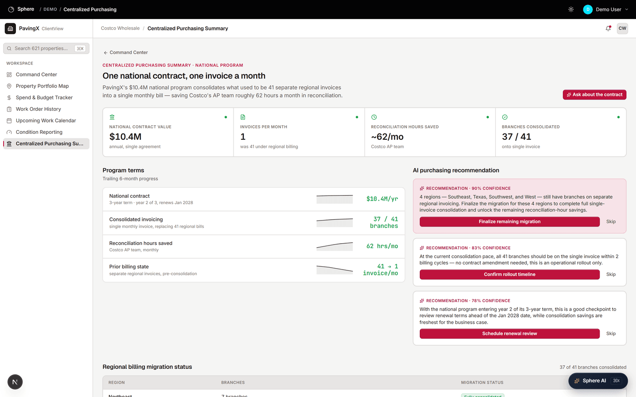Click the 37 of 41 branches consolidated label
The width and height of the screenshot is (636, 397).
(x=593, y=367)
